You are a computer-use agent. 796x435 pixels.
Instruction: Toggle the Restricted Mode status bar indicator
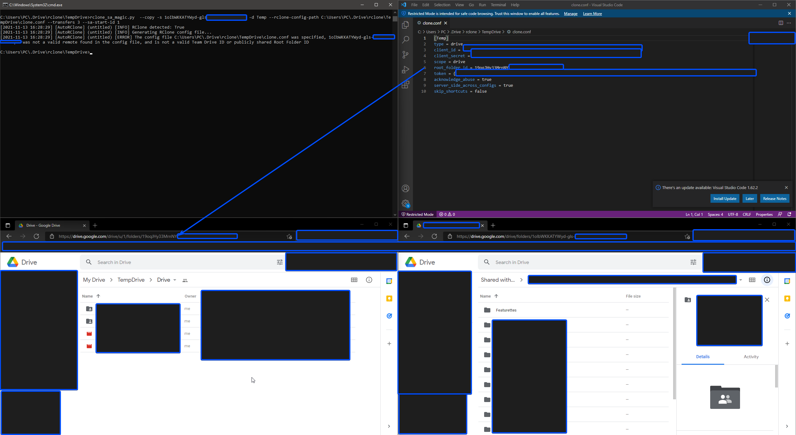tap(417, 214)
